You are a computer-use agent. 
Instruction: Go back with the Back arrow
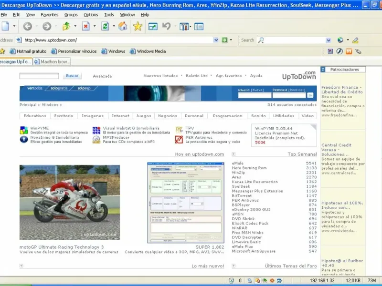pos(28,26)
